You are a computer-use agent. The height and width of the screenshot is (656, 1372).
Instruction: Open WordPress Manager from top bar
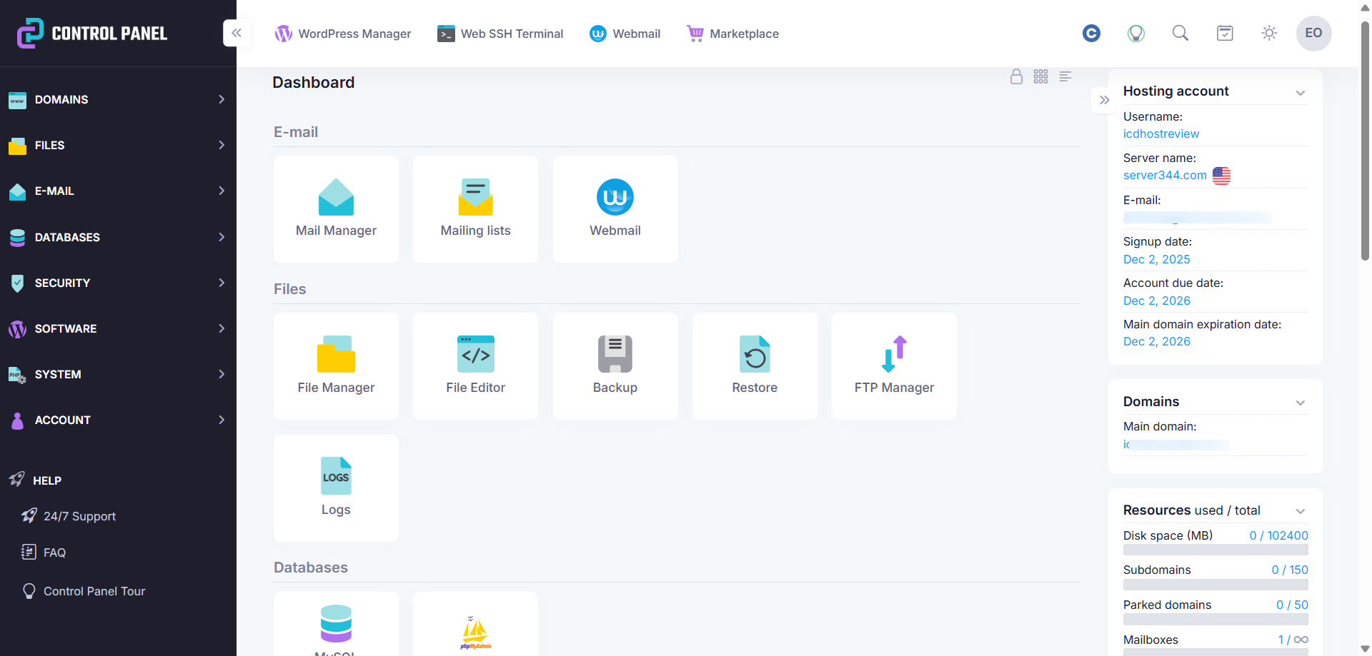coord(343,34)
